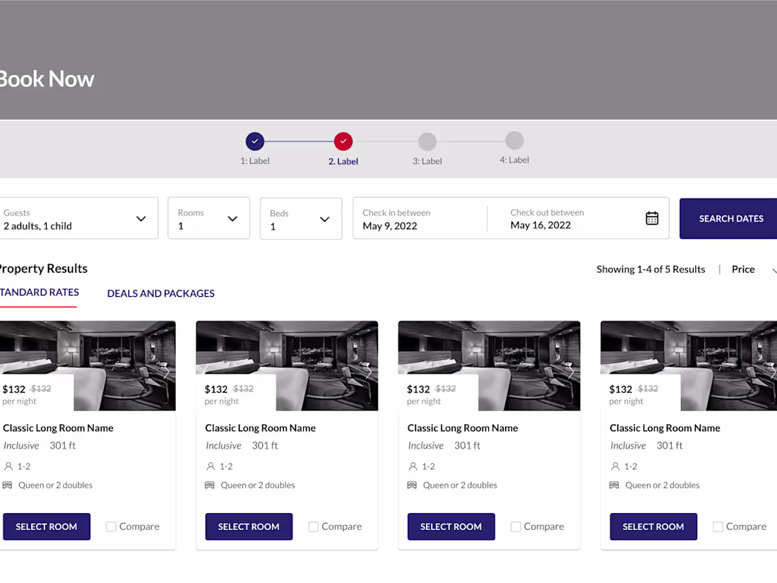This screenshot has height=583, width=777.
Task: Select Room on the third card
Action: coord(451,526)
